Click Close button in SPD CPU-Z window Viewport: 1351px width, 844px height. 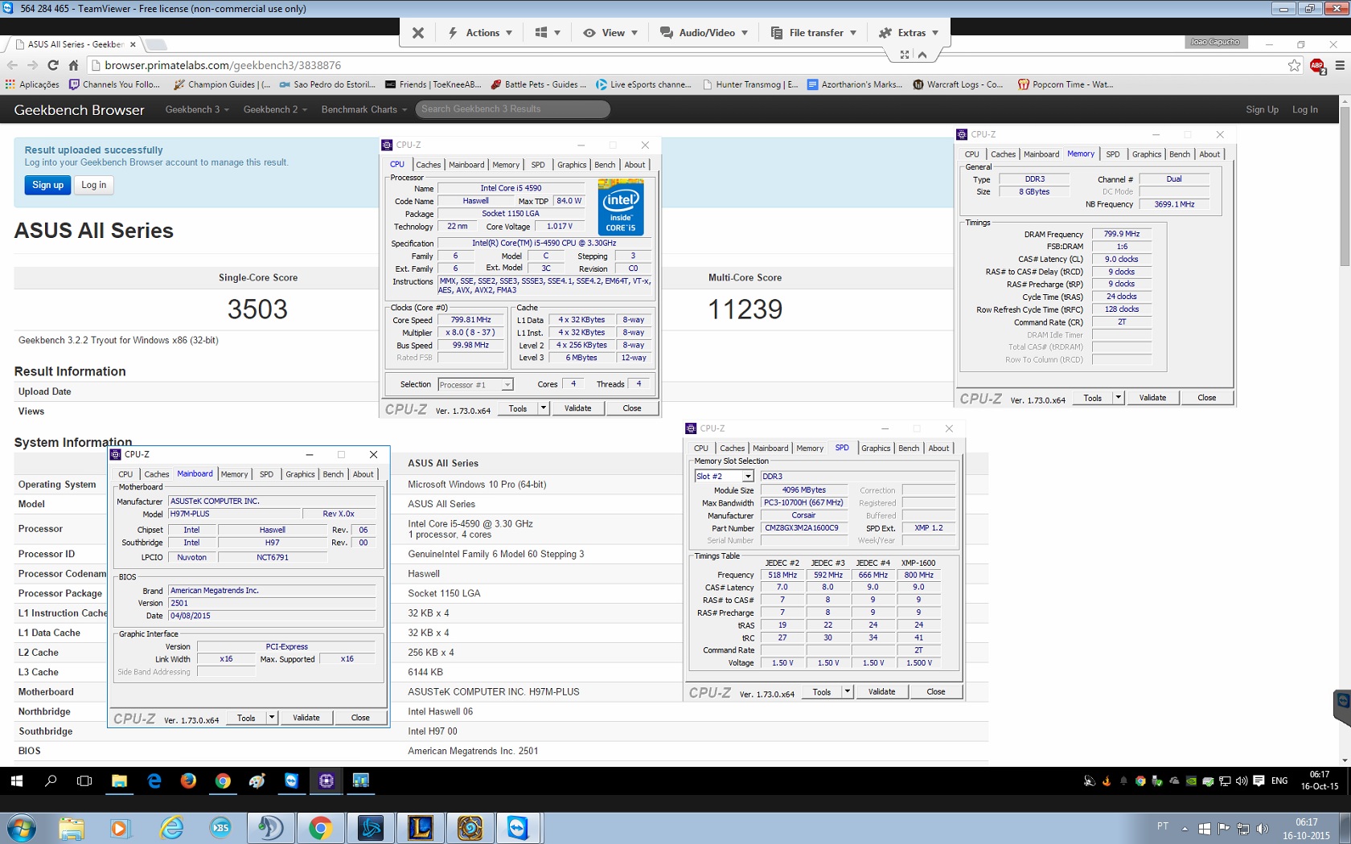(936, 692)
